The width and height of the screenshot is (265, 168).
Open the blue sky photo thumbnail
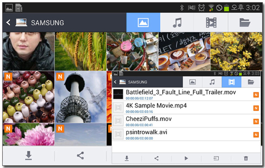(x=81, y=134)
